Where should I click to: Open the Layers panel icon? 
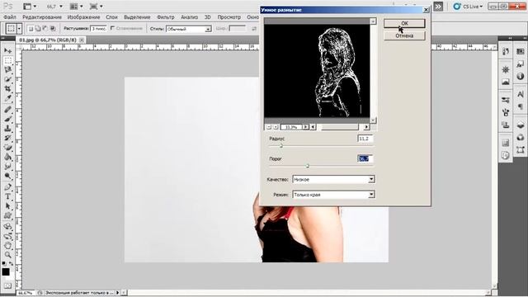point(521,125)
